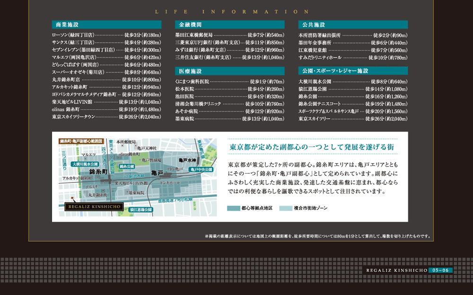Image resolution: width=473 pixels, height=295 pixels.
Task: Select the 公共施設 section header
Action: (353, 25)
